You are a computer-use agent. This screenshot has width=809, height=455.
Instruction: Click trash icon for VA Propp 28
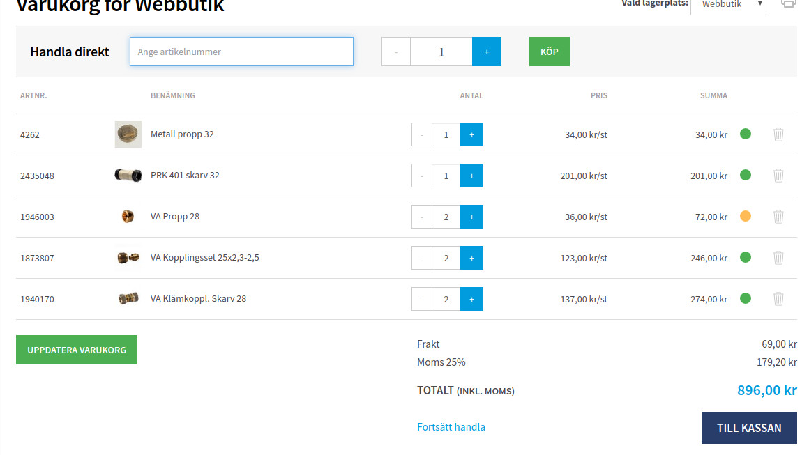click(778, 217)
